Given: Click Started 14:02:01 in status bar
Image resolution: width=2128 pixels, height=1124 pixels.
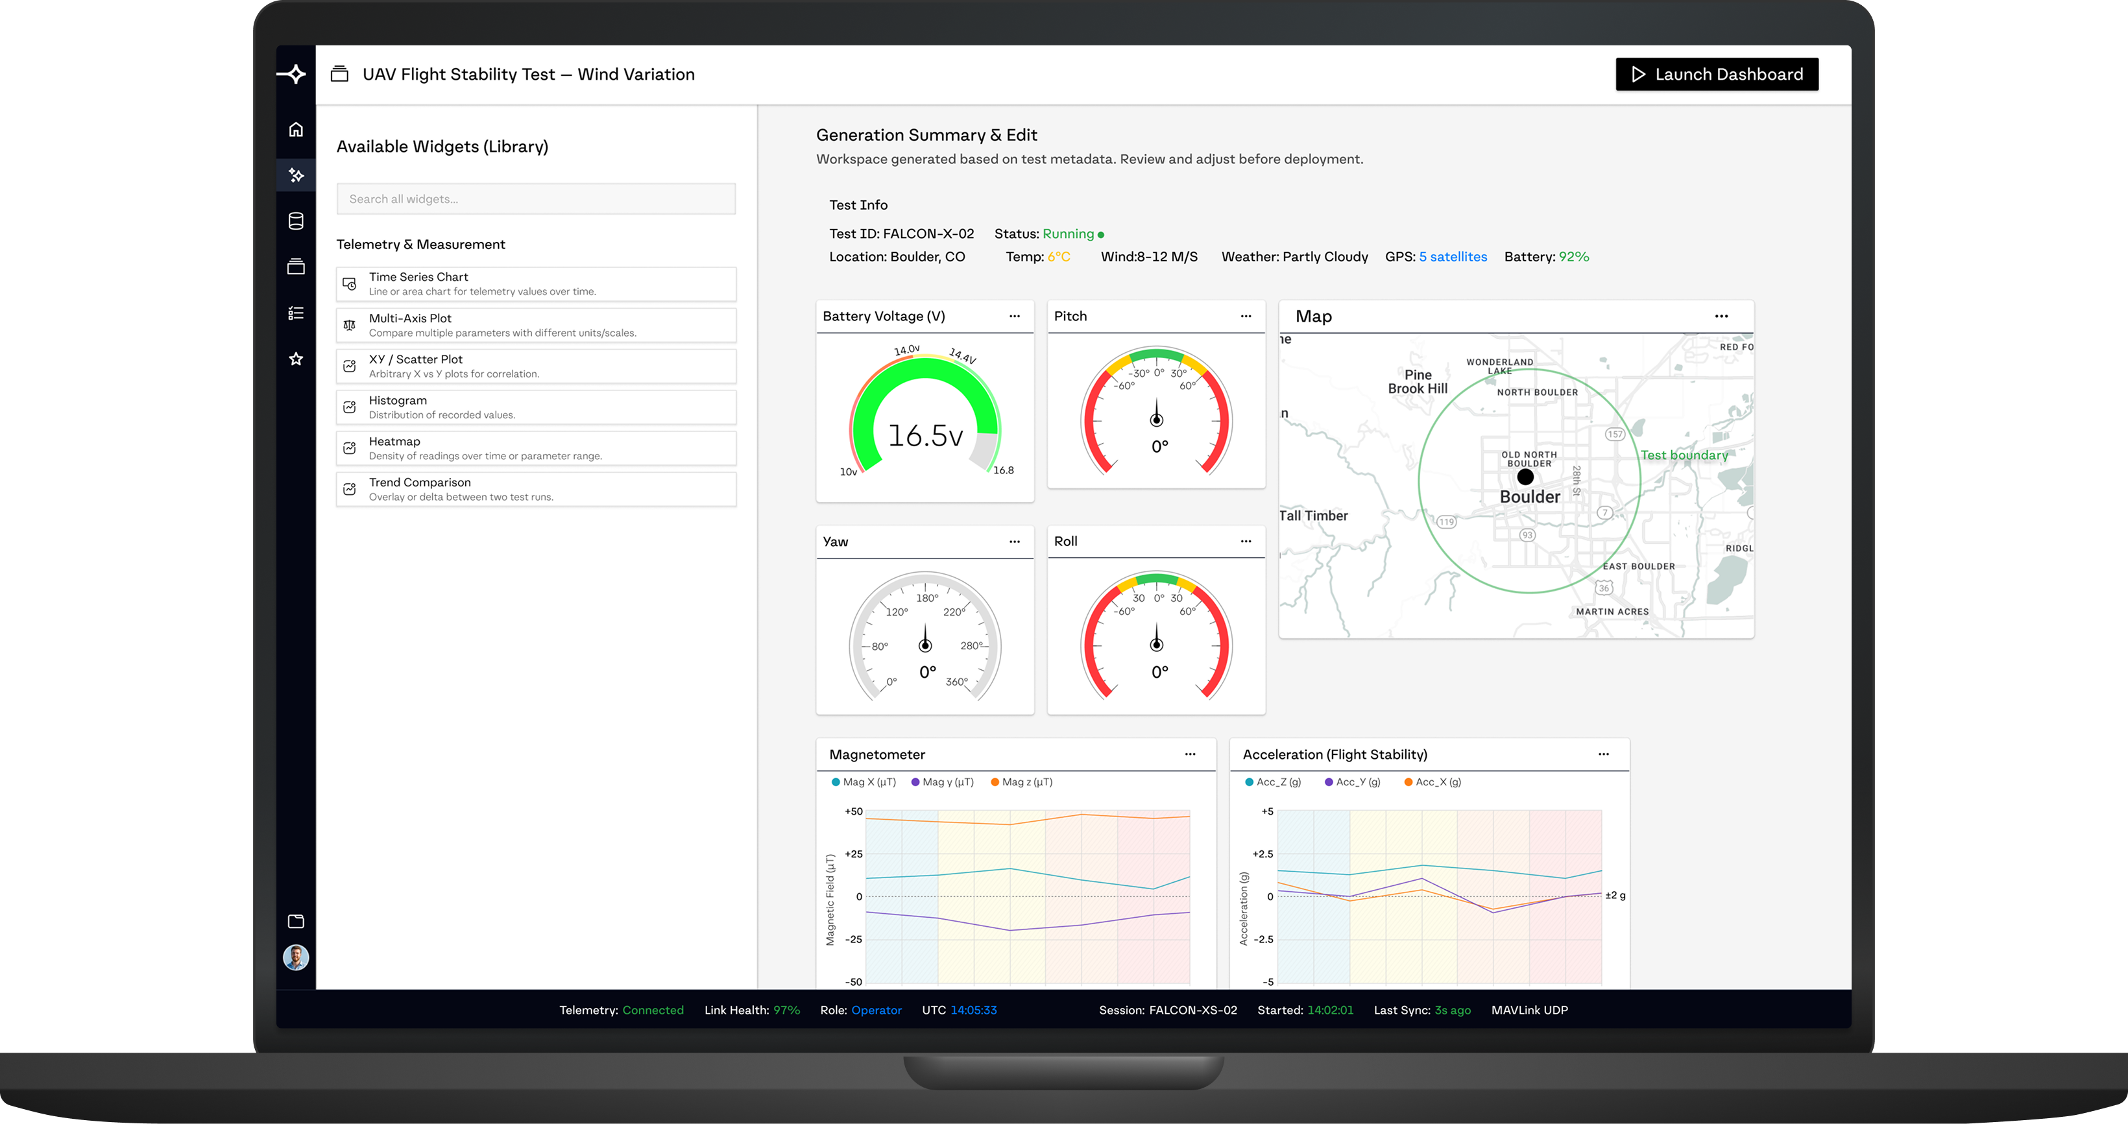Looking at the screenshot, I should 1305,1010.
